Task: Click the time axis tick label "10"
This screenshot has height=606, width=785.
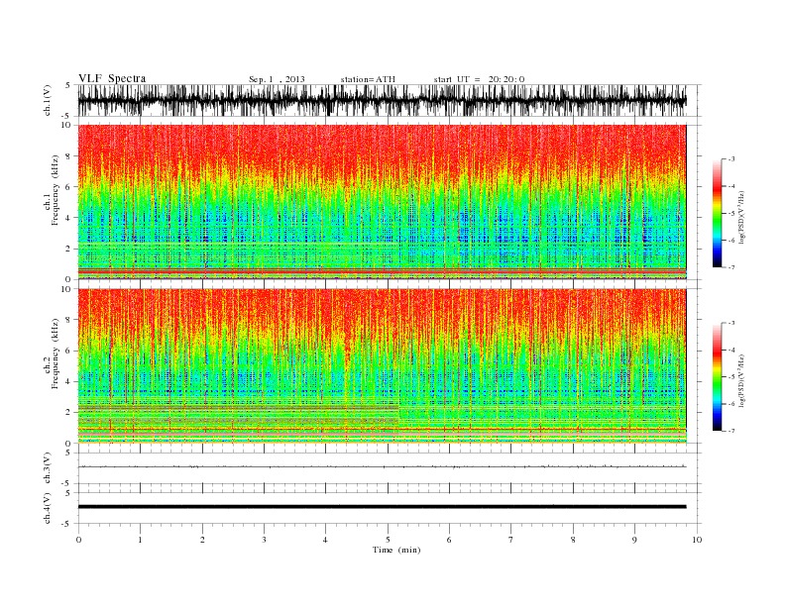Action: point(697,540)
